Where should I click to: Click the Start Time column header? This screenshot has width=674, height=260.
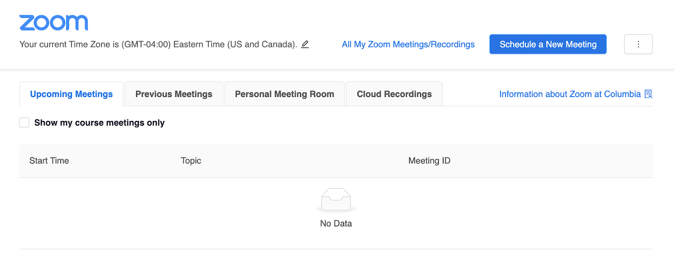(x=49, y=160)
